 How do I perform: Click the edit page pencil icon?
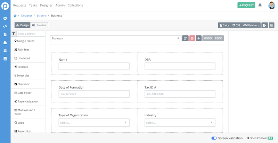(185, 38)
